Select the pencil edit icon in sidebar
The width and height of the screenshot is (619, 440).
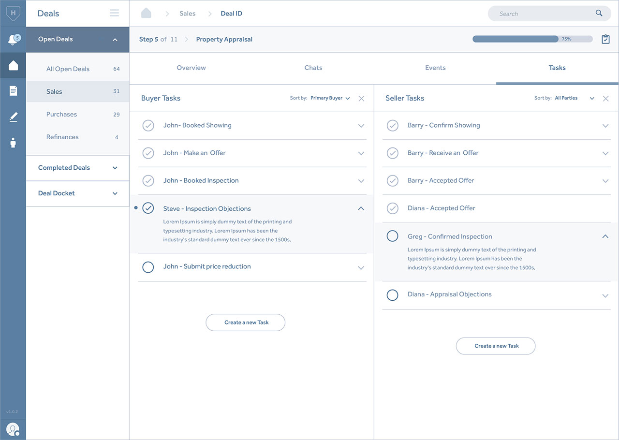point(13,117)
